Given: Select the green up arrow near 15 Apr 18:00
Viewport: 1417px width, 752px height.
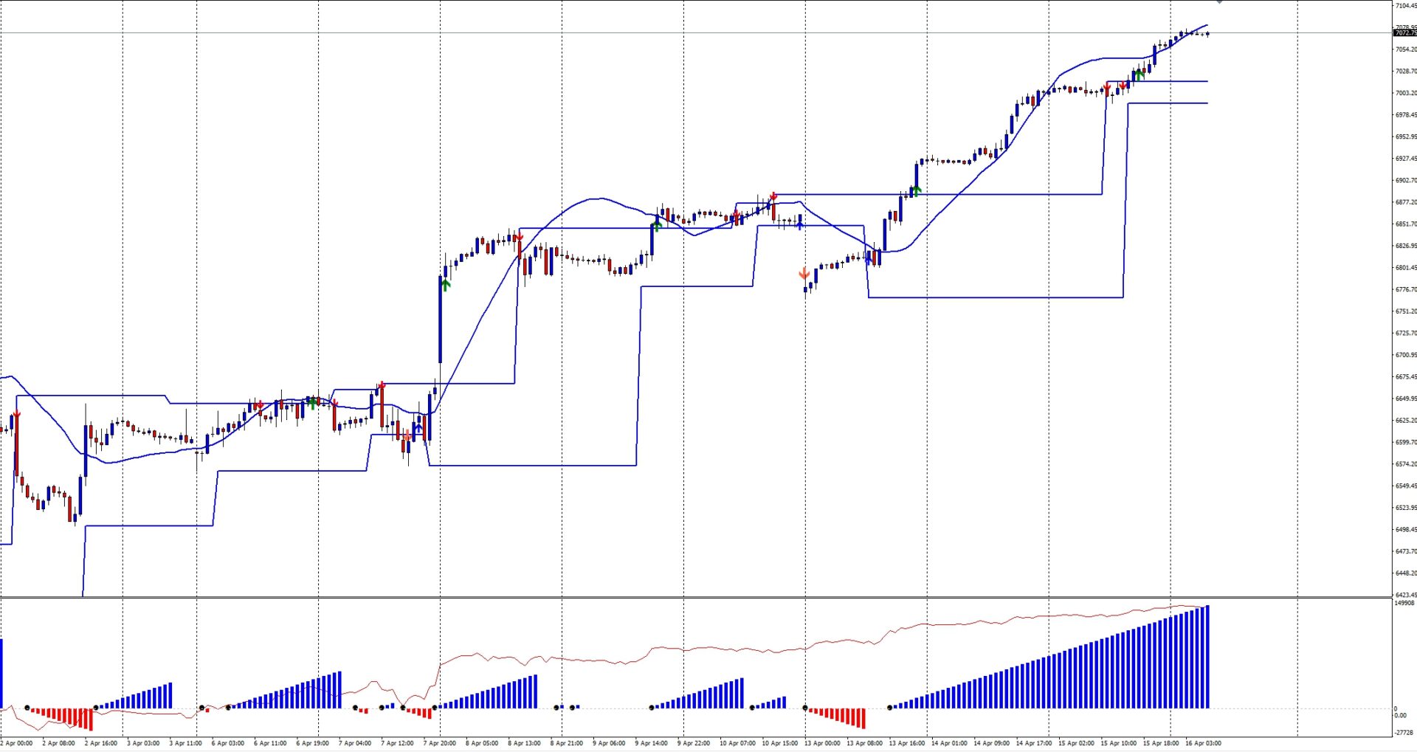Looking at the screenshot, I should 1140,74.
